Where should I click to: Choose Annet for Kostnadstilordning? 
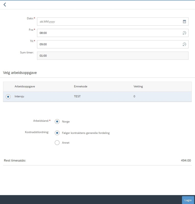coord(57,143)
